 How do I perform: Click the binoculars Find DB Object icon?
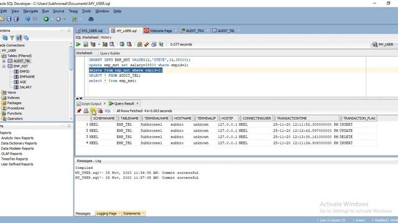point(91,19)
